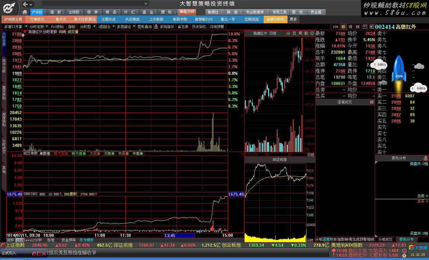The image size is (429, 260).
Task: Click the info circle icon on daily chart header
Action: point(312,33)
